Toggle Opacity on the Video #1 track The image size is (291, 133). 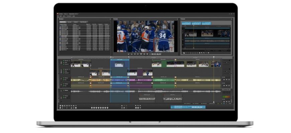pos(66,69)
